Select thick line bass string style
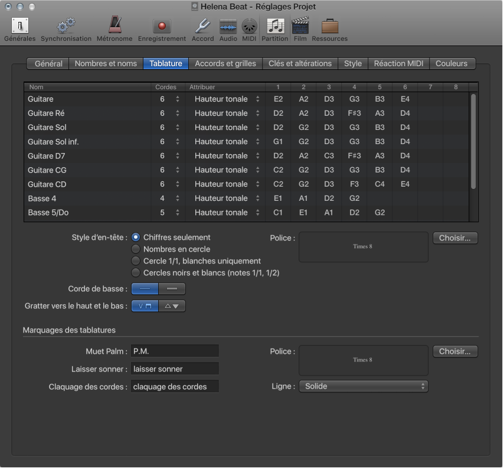Viewport: 504px width, 469px height. pos(172,288)
